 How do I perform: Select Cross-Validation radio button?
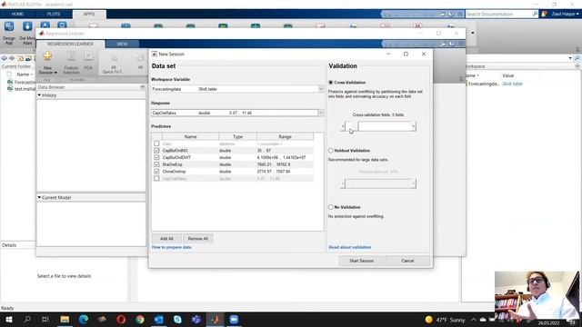pos(330,83)
